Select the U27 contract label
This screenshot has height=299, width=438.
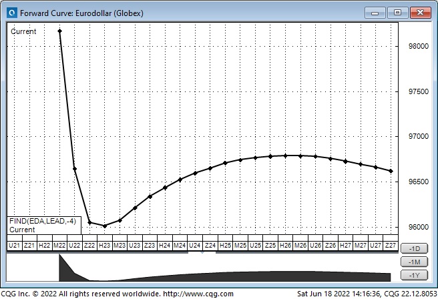tap(376, 246)
